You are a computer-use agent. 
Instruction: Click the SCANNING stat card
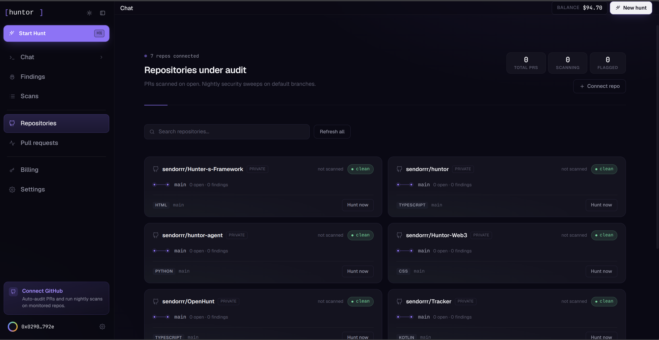[568, 63]
